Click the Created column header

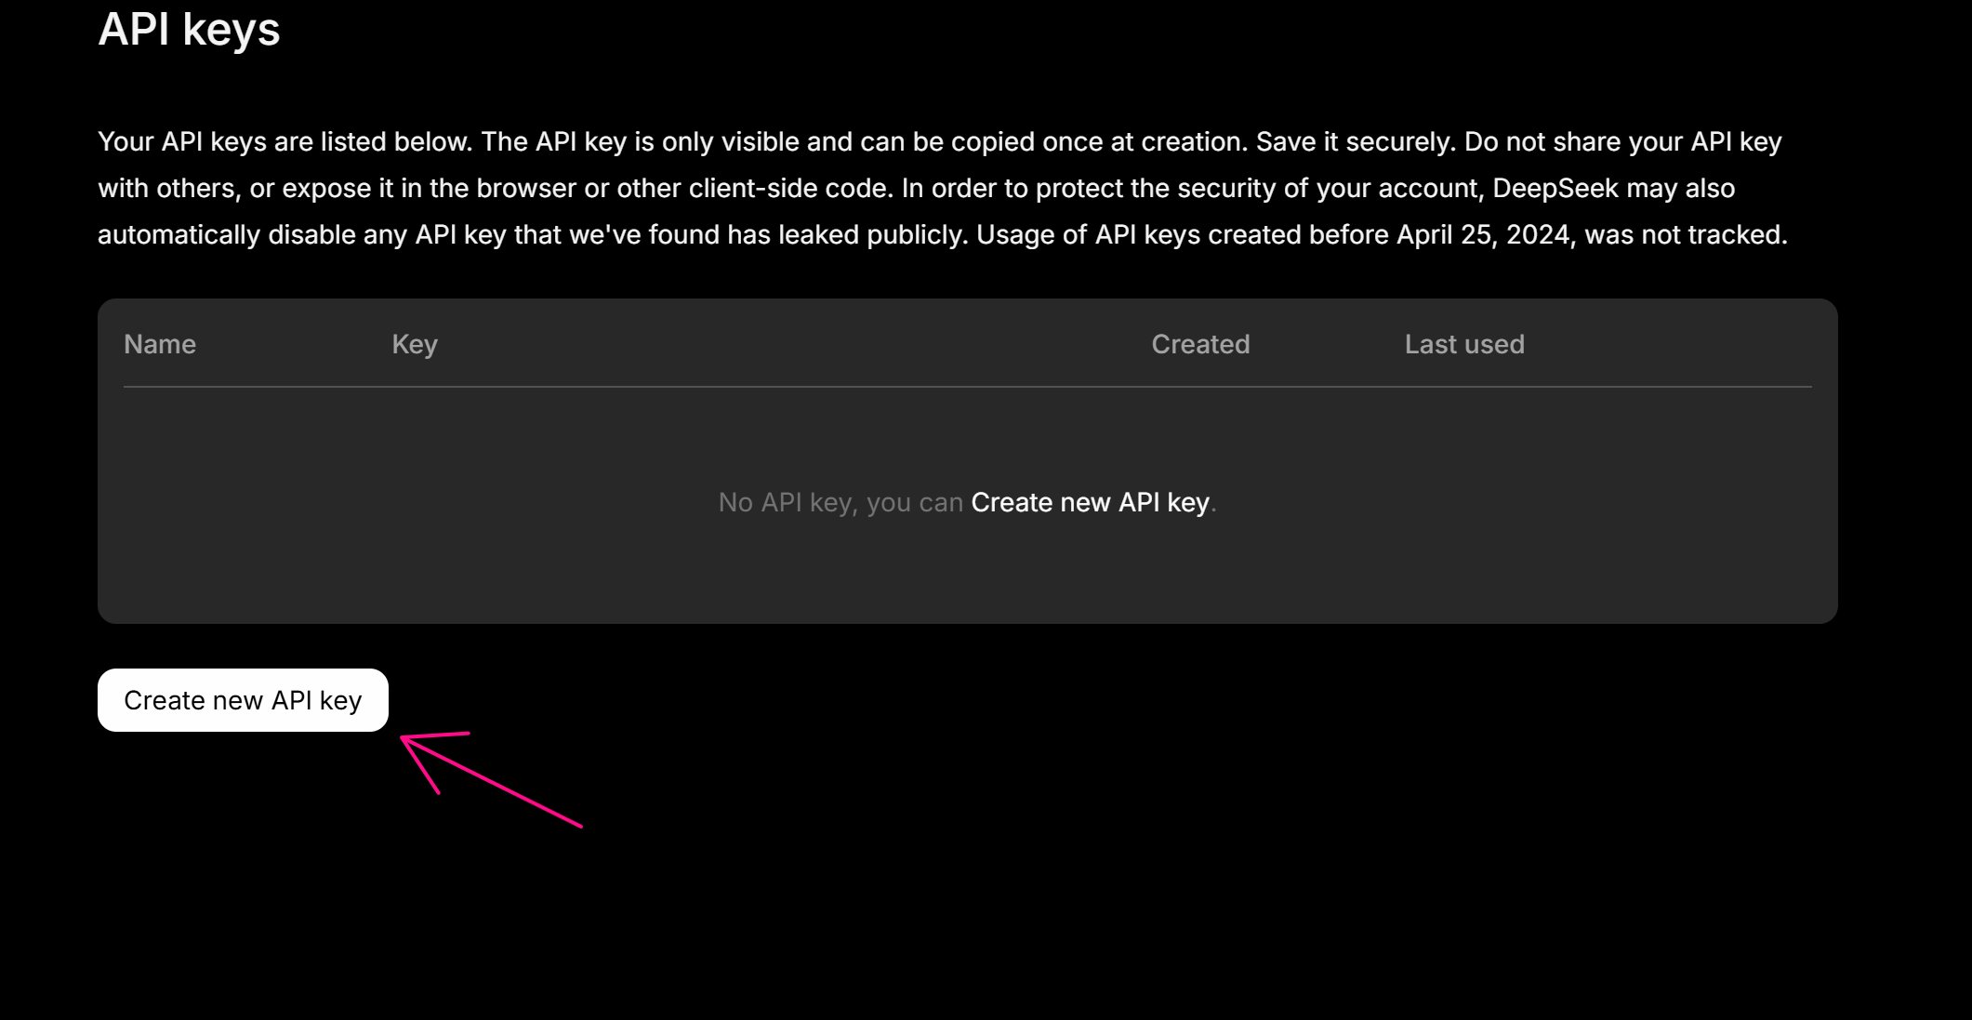click(1200, 344)
